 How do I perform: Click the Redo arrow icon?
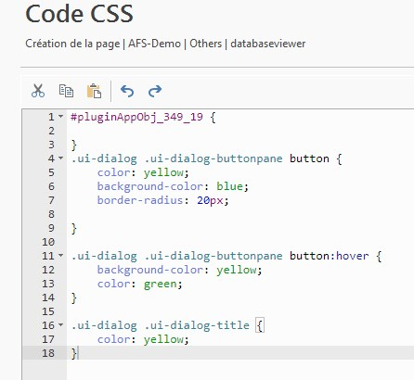point(155,91)
